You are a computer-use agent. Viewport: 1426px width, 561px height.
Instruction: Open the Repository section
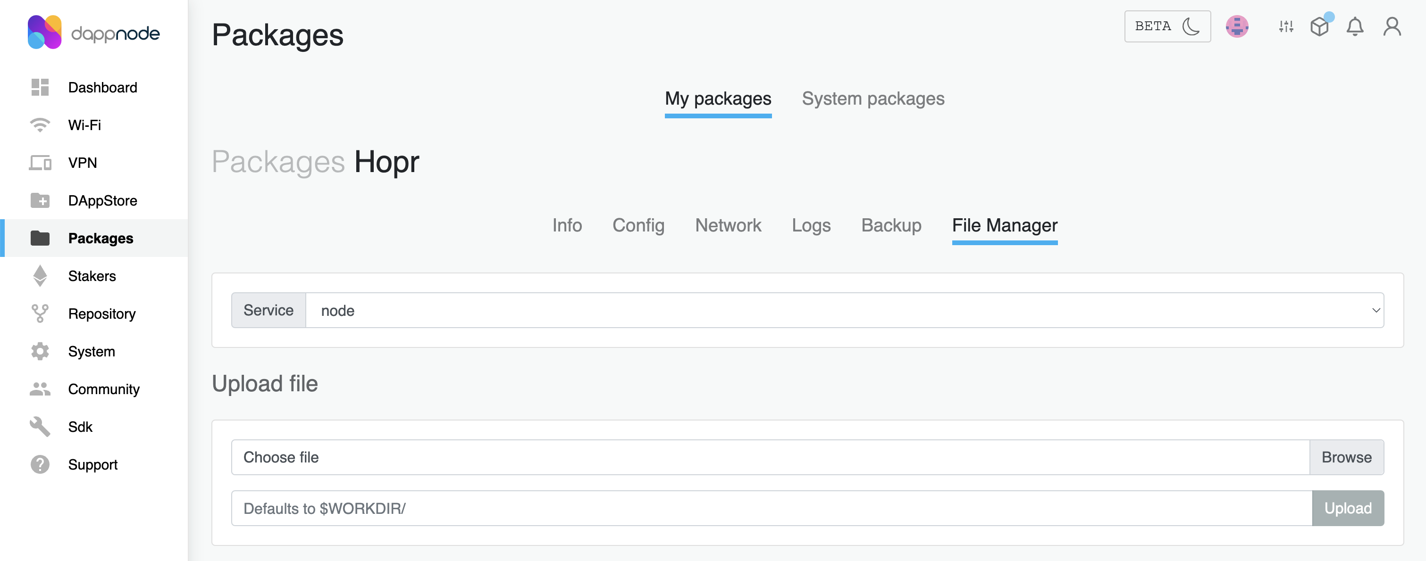101,313
